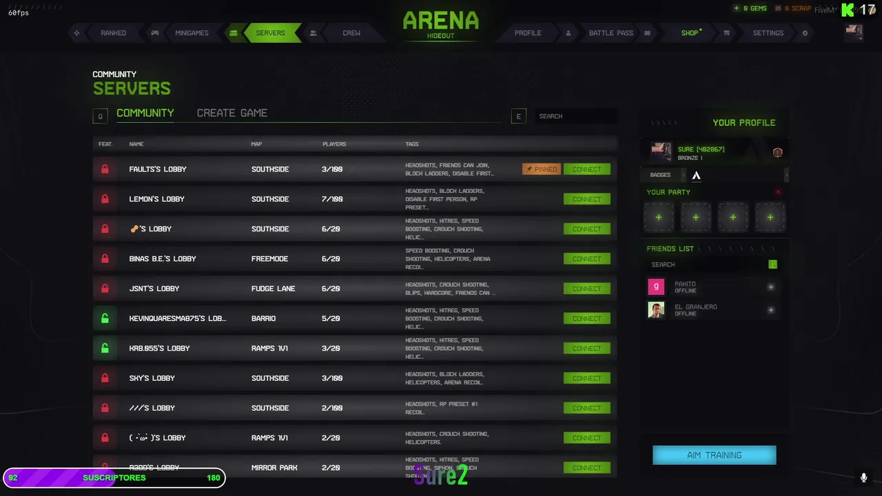Select the Binas B.E.'s Lobby name

(x=163, y=258)
